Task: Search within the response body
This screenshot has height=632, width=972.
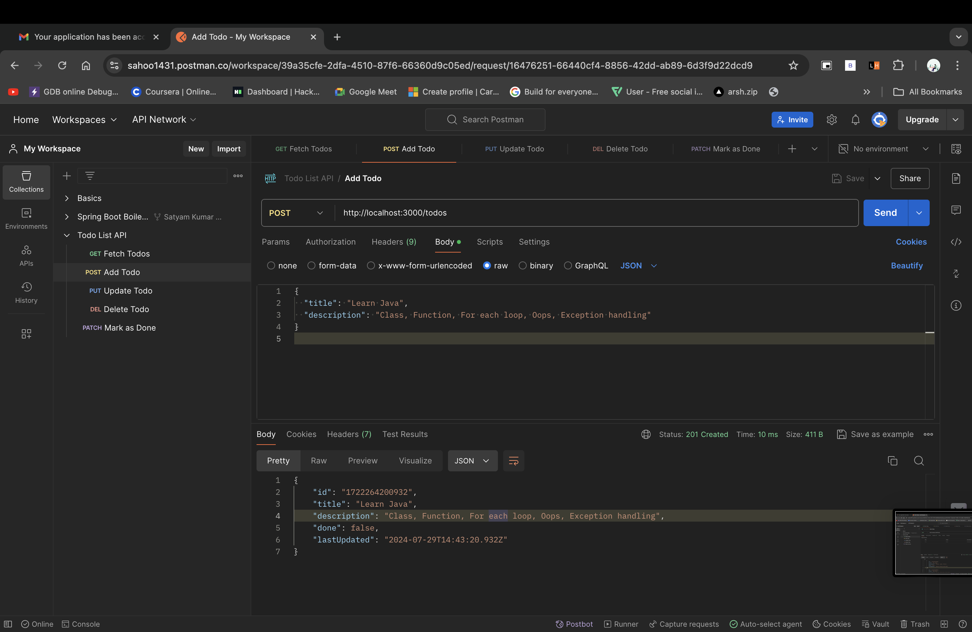Action: (x=918, y=460)
